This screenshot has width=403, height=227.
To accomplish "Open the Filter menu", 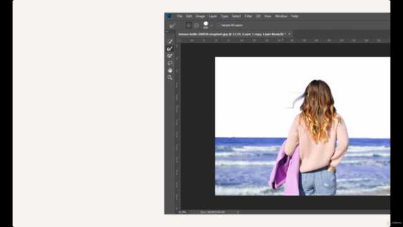I will coord(248,16).
